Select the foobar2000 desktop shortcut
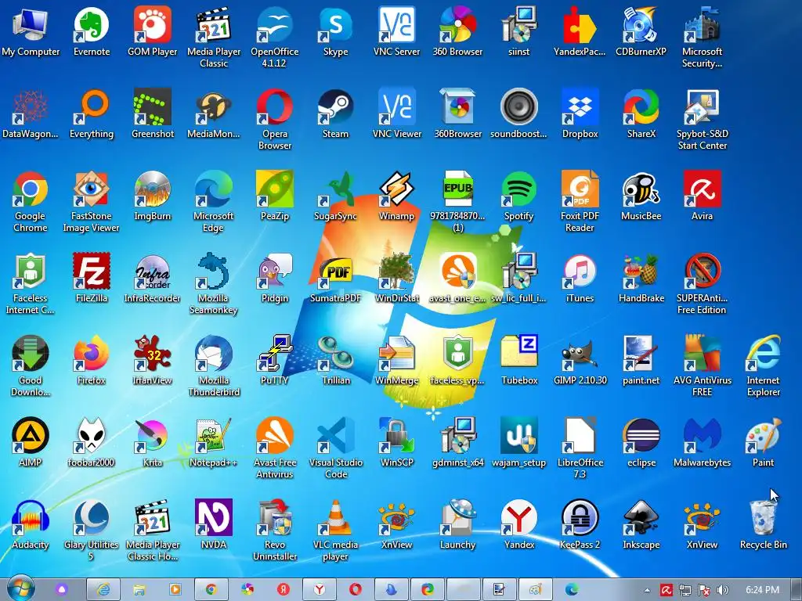 92,443
